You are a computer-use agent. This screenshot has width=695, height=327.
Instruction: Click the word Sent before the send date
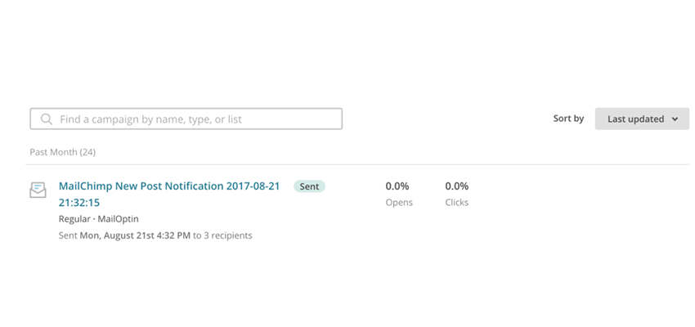[x=68, y=235]
